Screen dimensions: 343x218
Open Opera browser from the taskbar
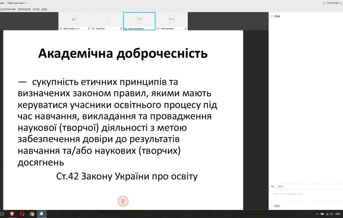(x=21, y=214)
